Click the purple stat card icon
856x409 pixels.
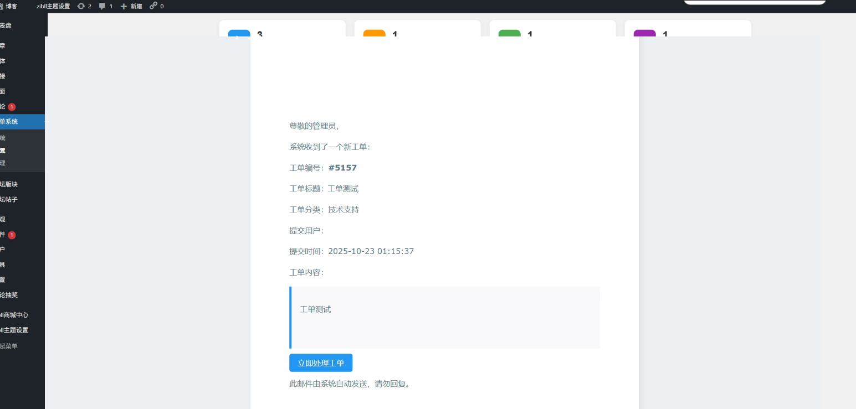coord(644,33)
